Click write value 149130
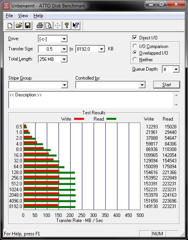The height and width of the screenshot is (240, 188). pyautogui.click(x=151, y=206)
